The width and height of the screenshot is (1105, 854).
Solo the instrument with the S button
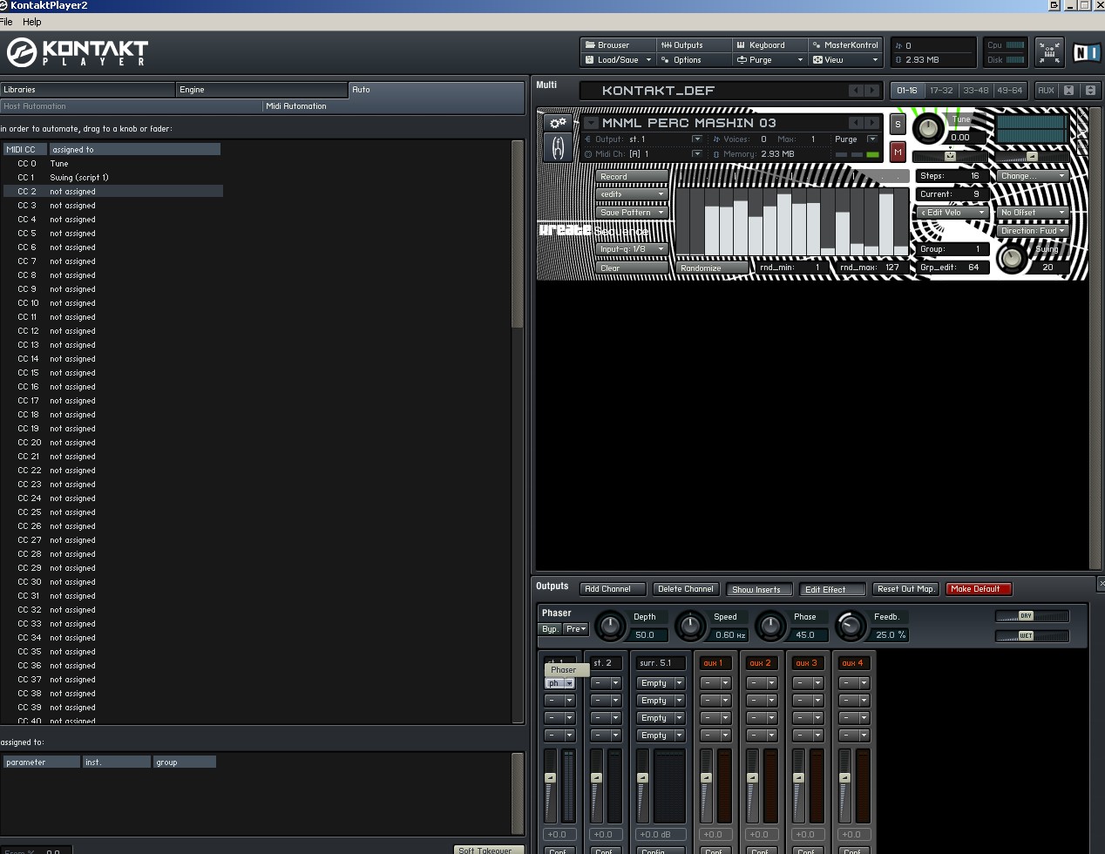pyautogui.click(x=898, y=125)
